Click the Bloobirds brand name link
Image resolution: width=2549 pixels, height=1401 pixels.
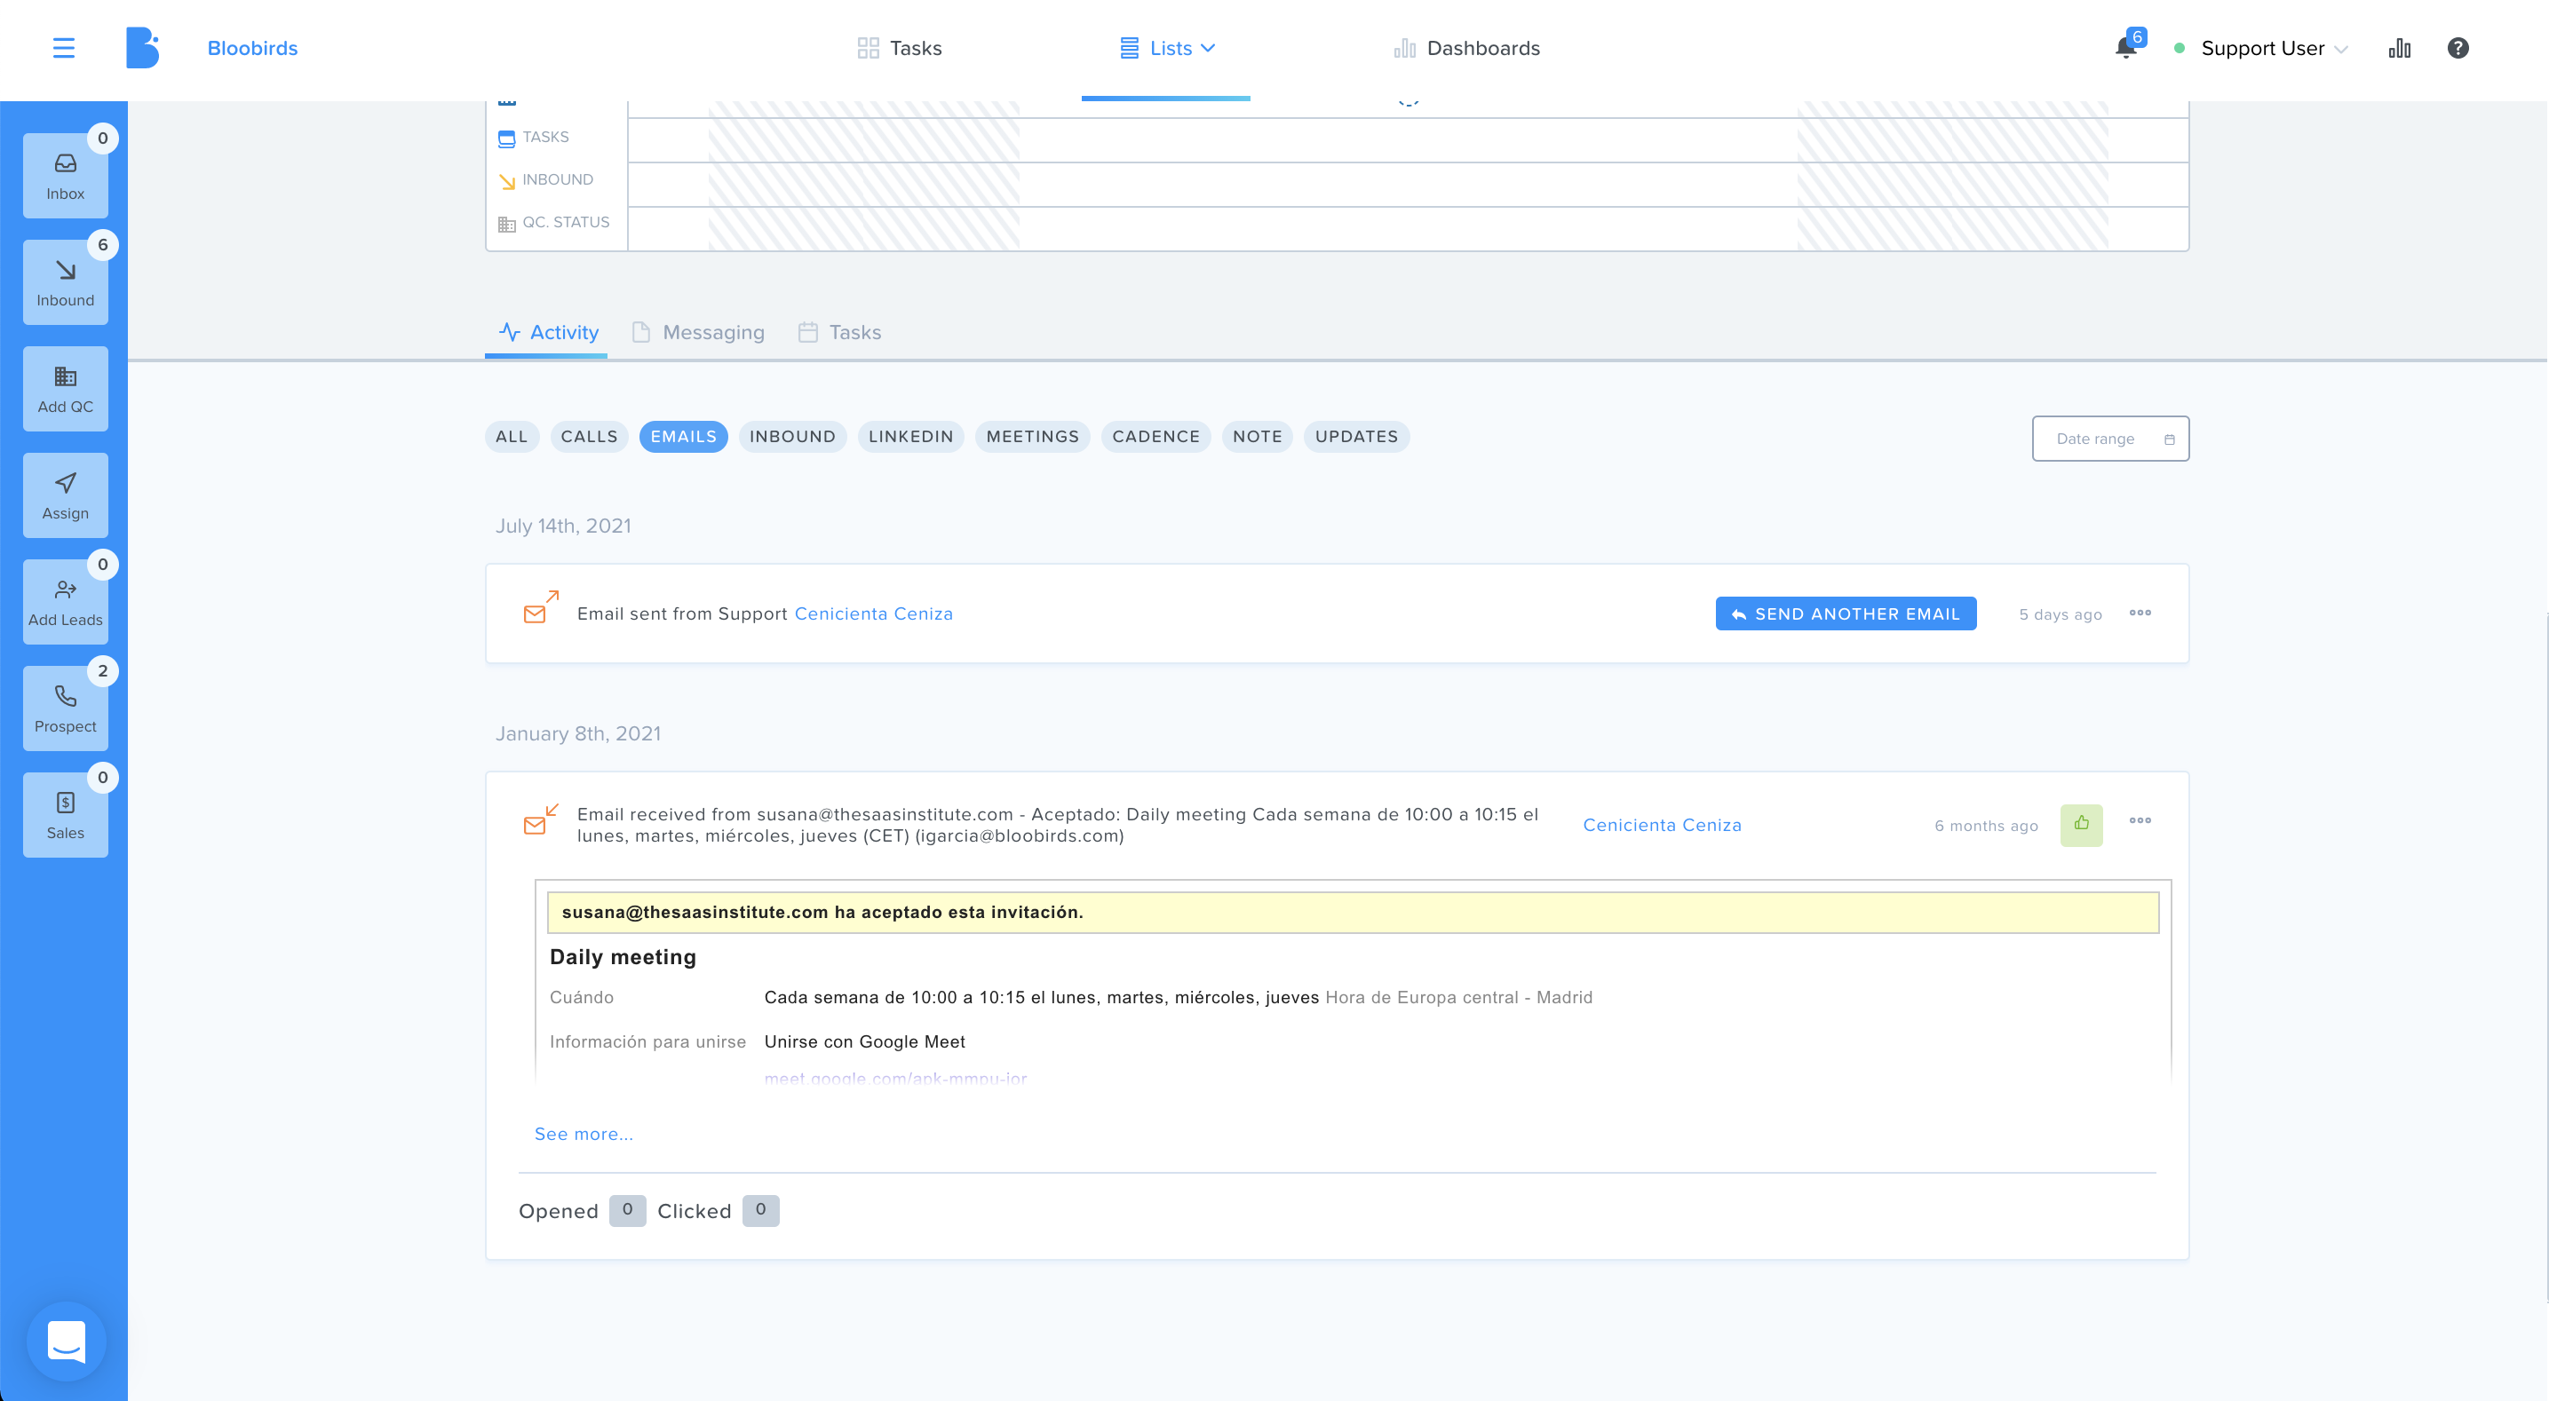pyautogui.click(x=252, y=47)
